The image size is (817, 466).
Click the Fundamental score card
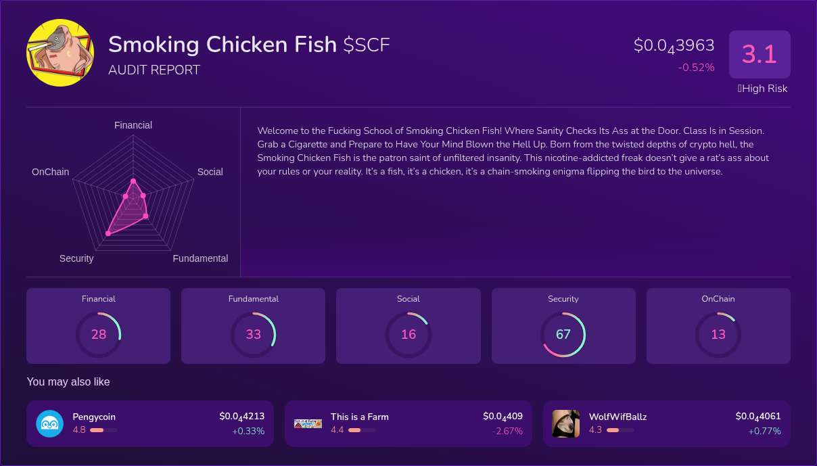253,326
